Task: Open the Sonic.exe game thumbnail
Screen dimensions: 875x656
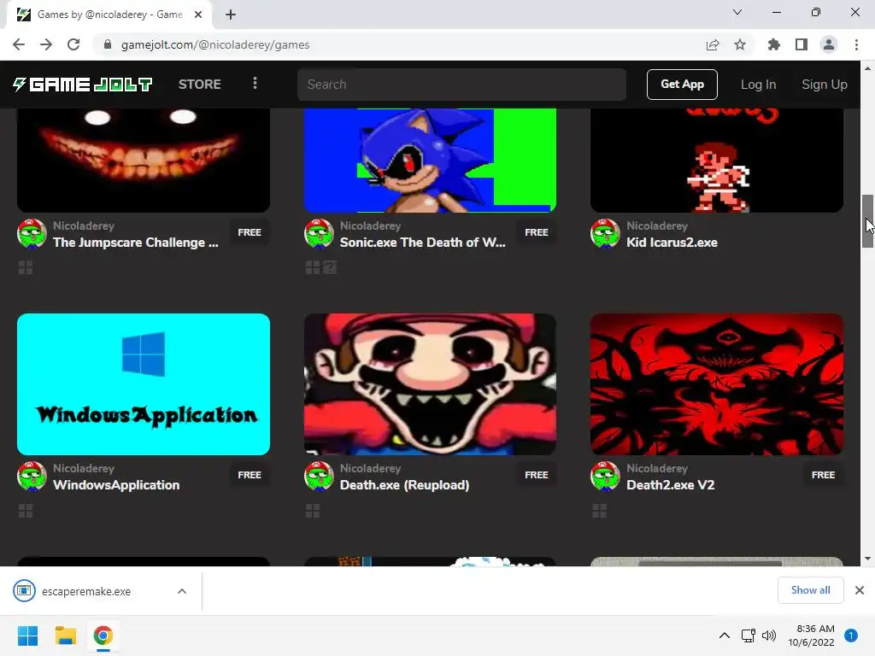Action: (x=430, y=160)
